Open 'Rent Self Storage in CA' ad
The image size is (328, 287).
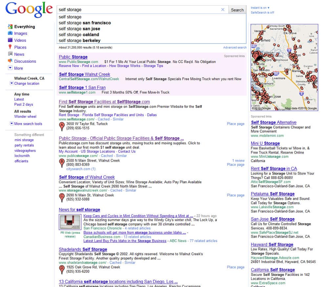(x=274, y=168)
